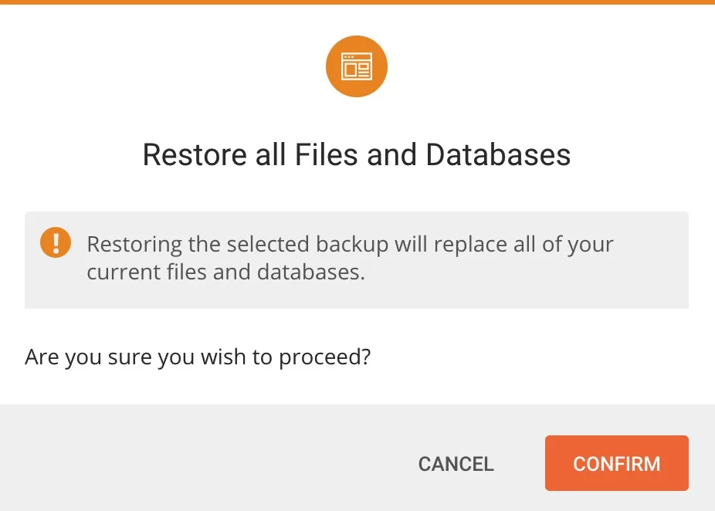Click the orange strip at the dialog's top
This screenshot has height=511, width=715.
357,2
